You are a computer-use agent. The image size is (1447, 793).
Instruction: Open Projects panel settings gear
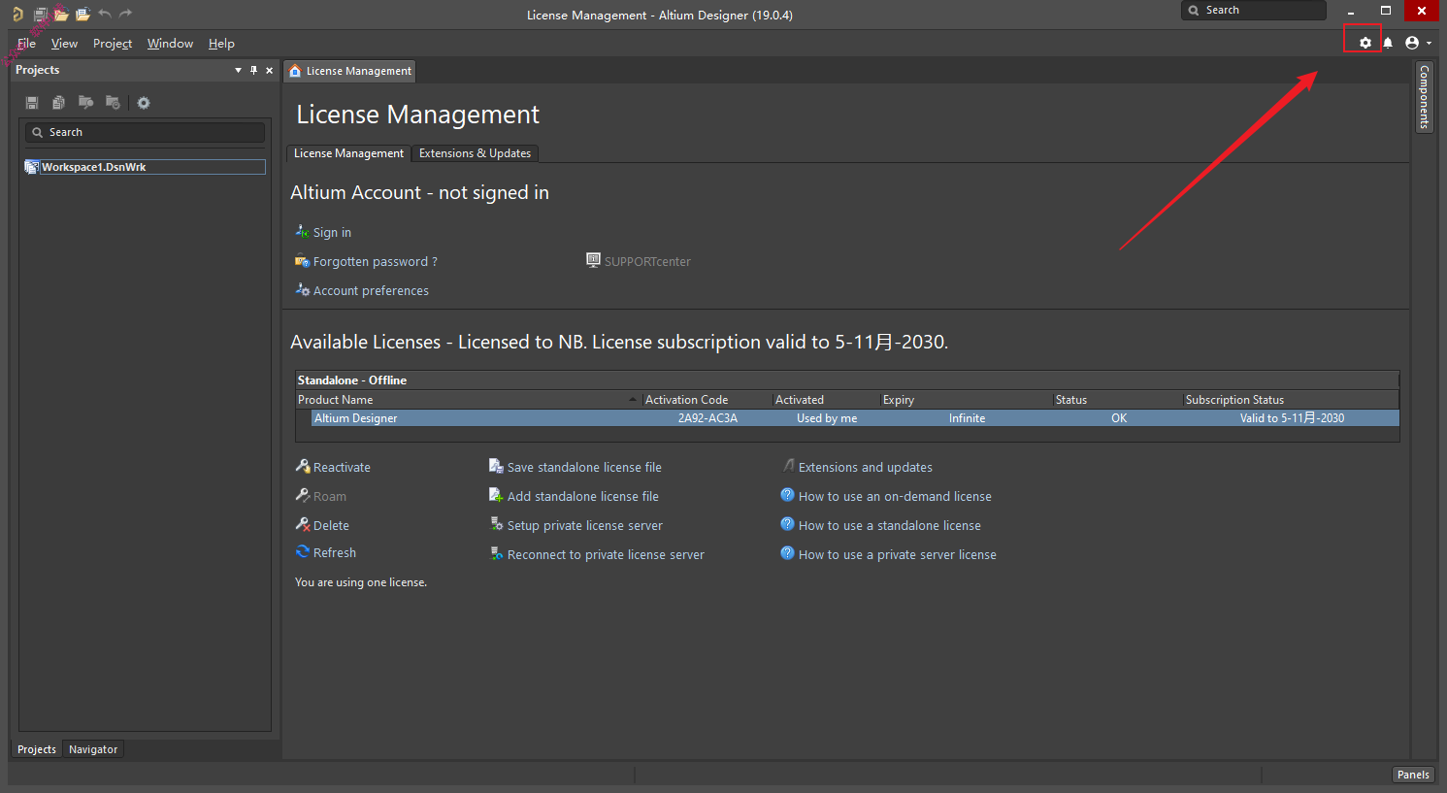point(144,103)
